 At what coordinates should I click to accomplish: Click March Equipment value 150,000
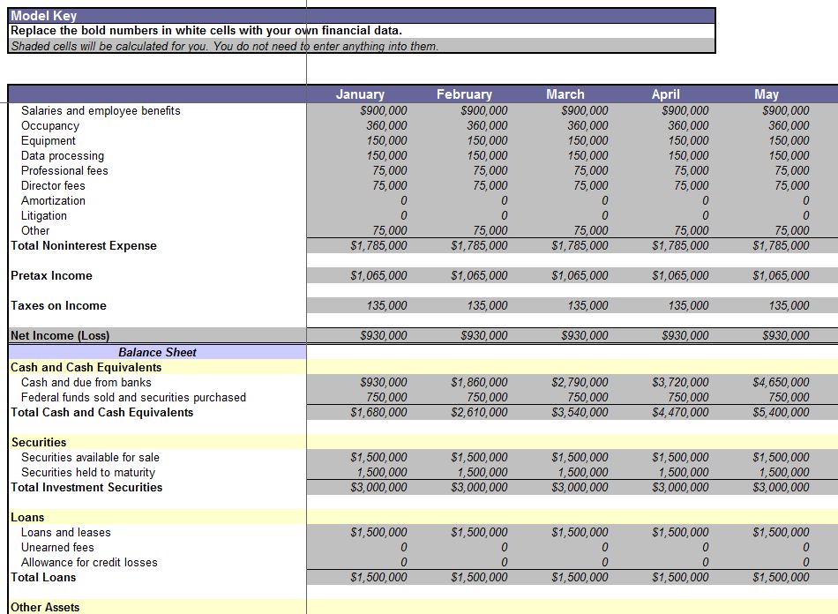coord(587,140)
